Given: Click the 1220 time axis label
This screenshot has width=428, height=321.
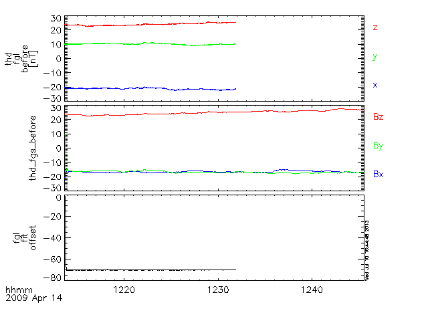Looking at the screenshot, I should pyautogui.click(x=124, y=290).
